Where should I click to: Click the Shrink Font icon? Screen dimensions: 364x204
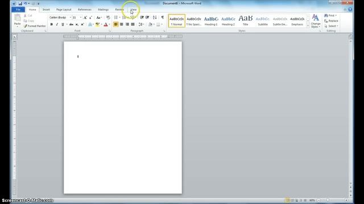tap(90, 18)
